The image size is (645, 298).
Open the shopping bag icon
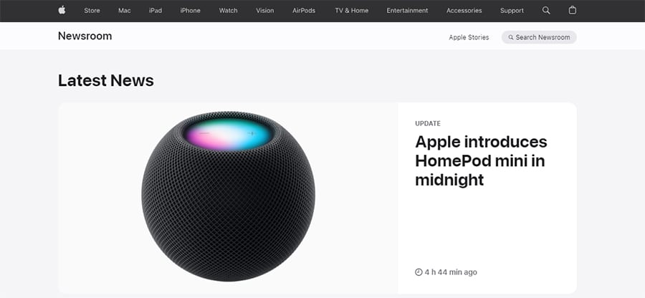(572, 10)
